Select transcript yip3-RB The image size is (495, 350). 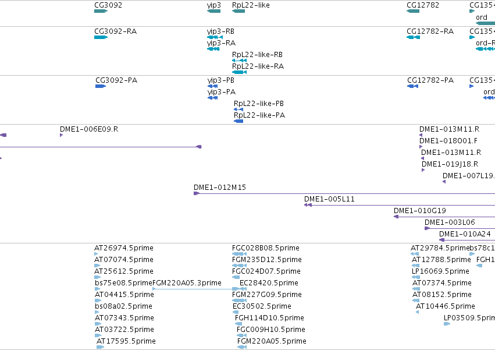click(x=220, y=31)
